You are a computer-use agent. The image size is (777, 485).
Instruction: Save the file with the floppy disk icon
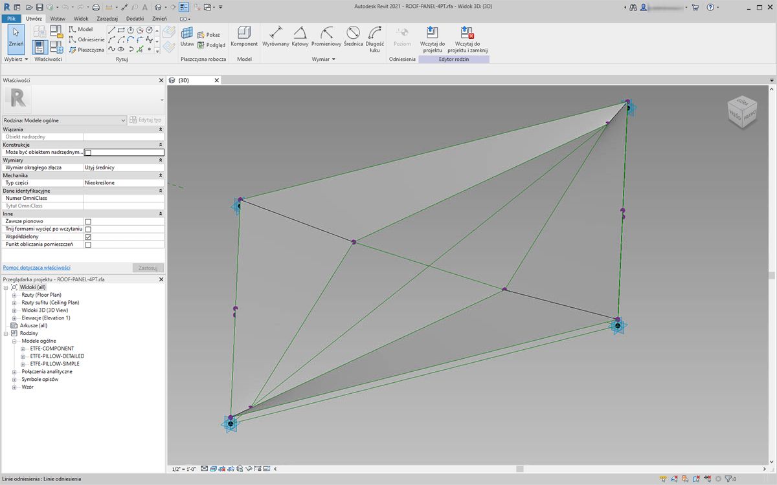(39, 7)
